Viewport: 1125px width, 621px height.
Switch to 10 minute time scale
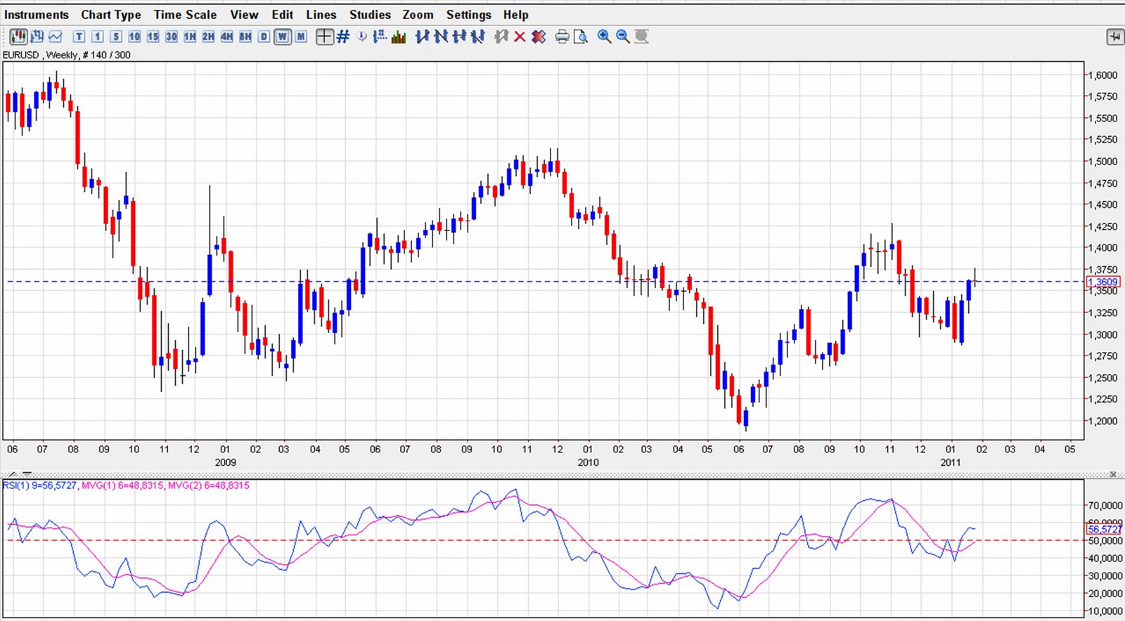point(134,37)
